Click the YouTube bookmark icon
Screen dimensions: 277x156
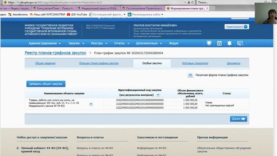coord(68,14)
